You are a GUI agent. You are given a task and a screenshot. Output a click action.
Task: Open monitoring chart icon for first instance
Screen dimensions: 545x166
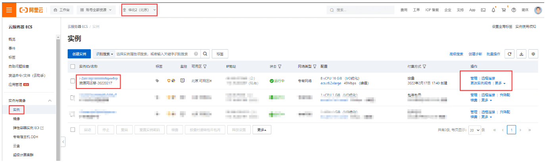point(182,80)
